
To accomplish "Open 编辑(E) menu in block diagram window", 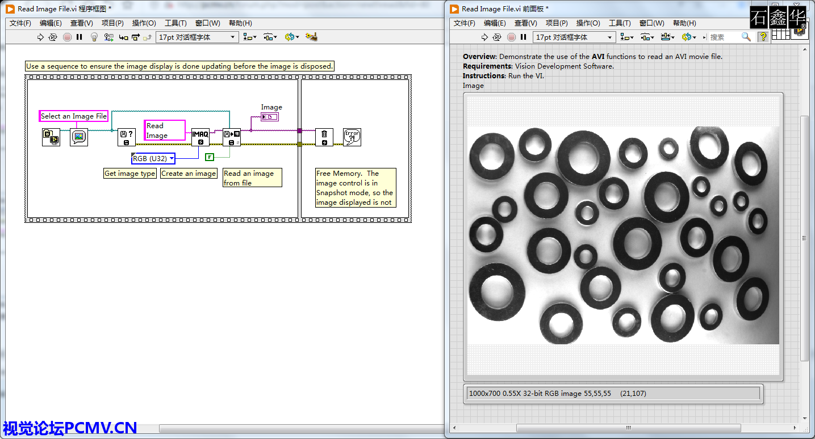I will [51, 23].
